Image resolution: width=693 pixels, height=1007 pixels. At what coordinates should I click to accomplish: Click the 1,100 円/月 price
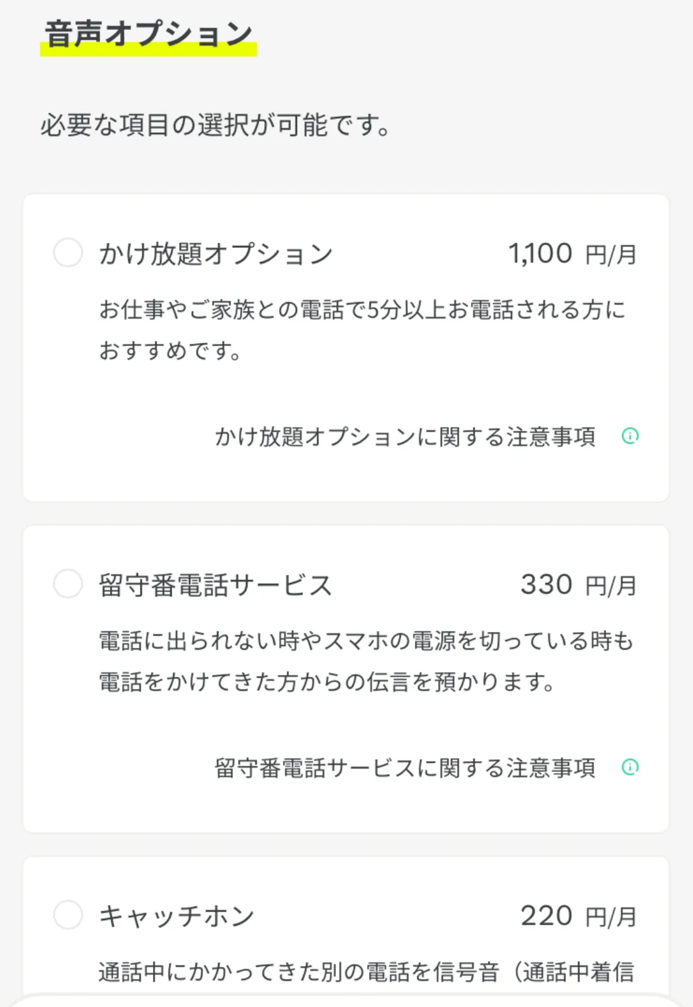[x=572, y=254]
